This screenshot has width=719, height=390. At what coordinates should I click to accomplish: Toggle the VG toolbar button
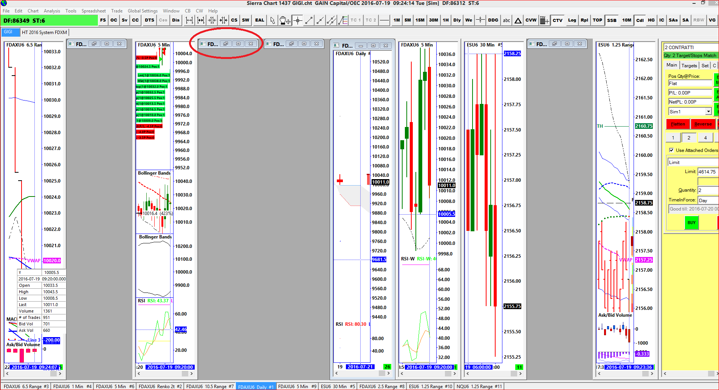pos(712,20)
